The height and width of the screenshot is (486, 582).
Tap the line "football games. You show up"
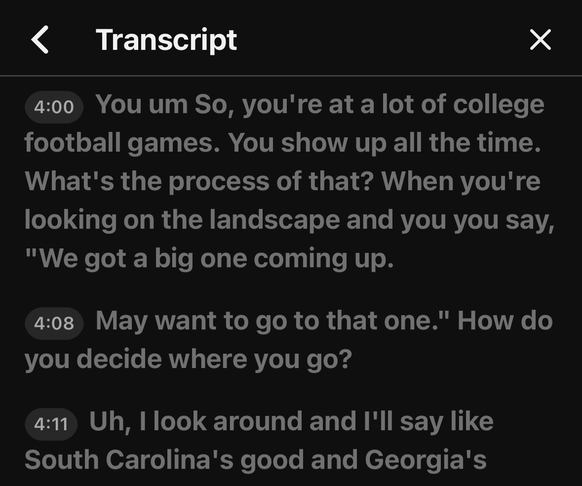coord(282,143)
